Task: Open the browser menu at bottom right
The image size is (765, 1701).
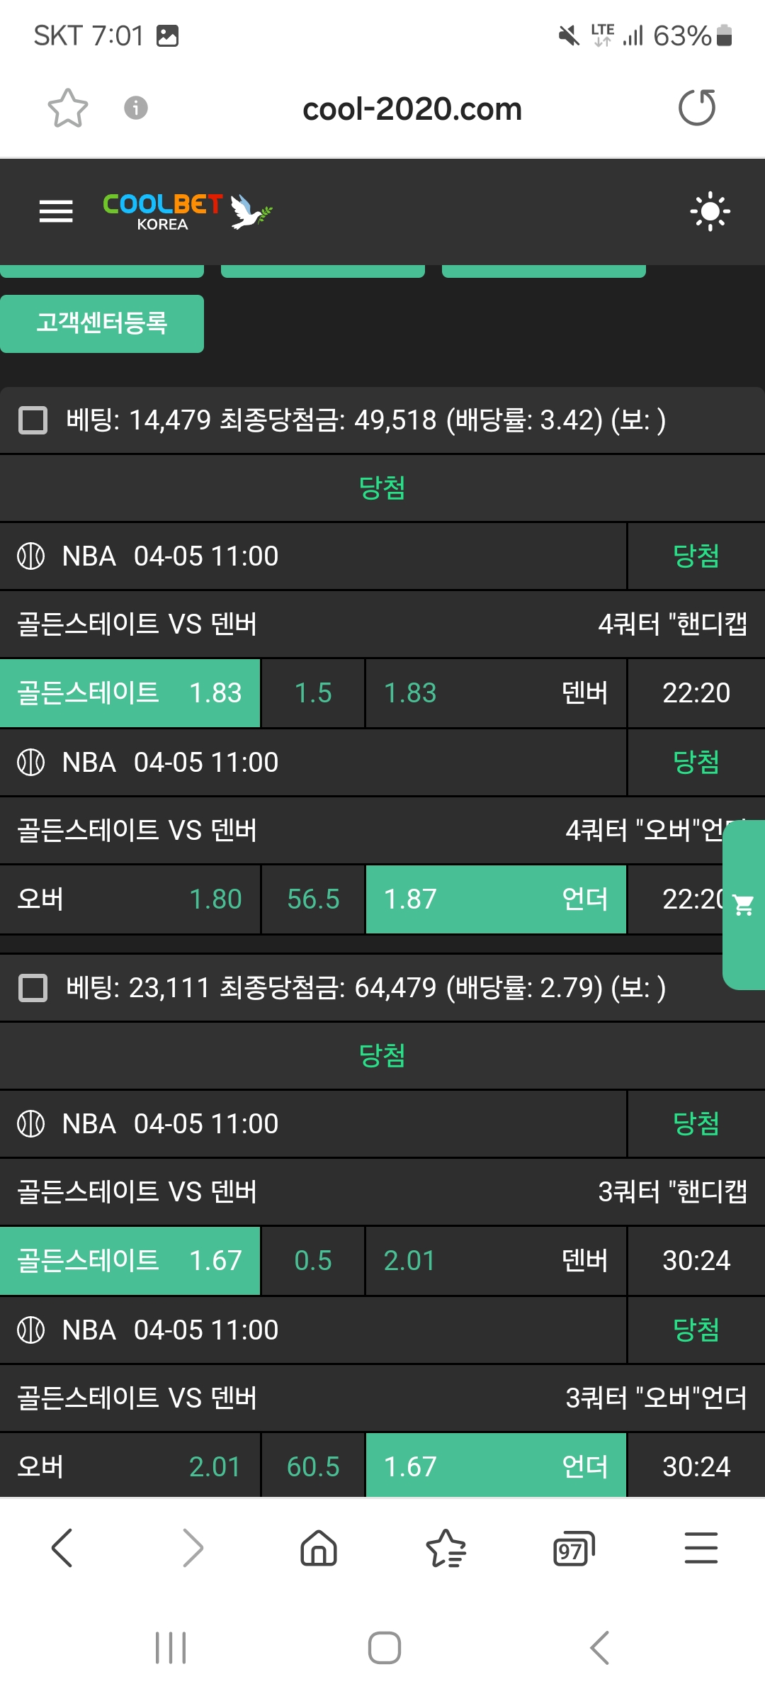Action: (701, 1547)
